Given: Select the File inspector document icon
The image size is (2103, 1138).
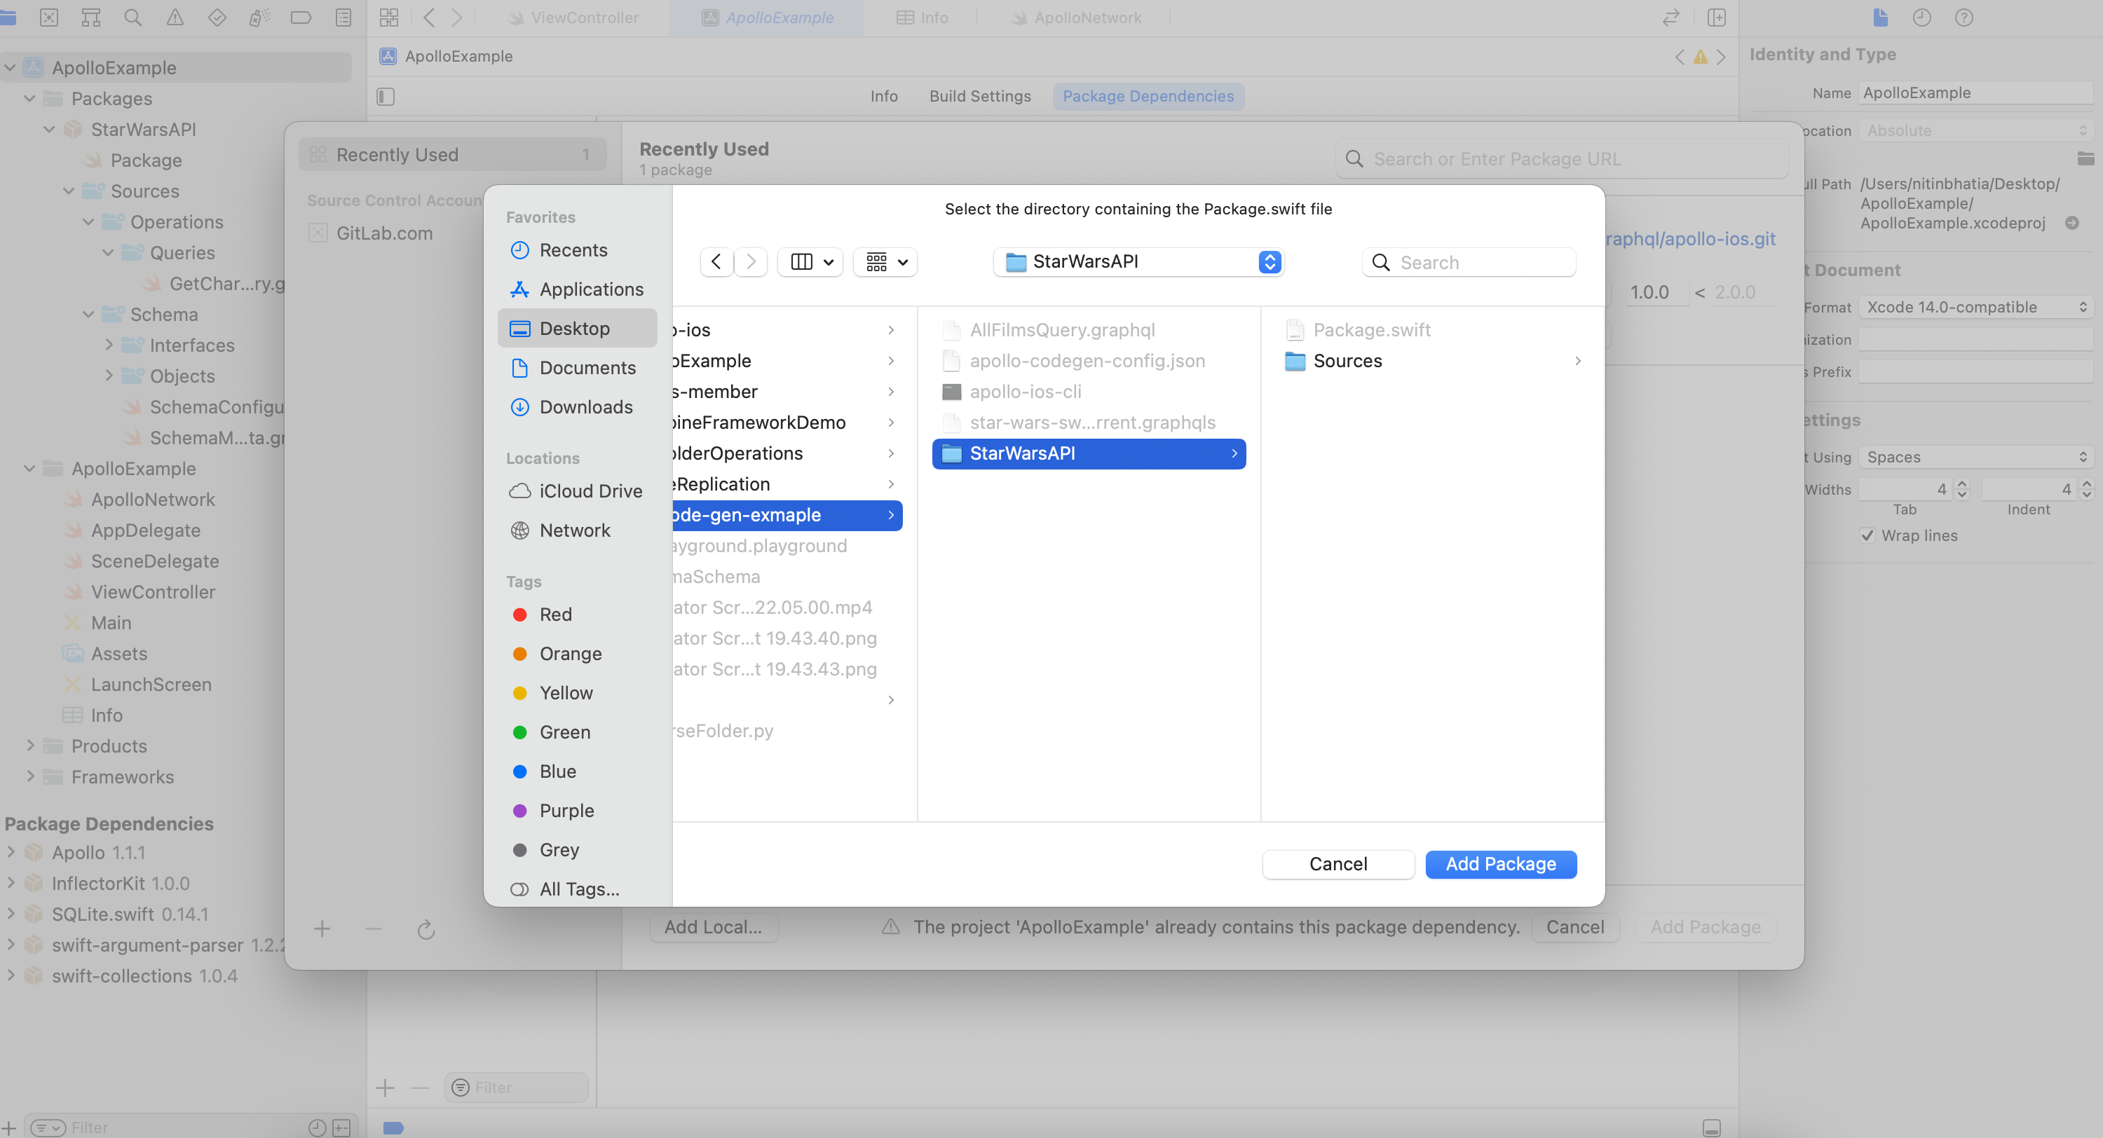Looking at the screenshot, I should (x=1881, y=17).
